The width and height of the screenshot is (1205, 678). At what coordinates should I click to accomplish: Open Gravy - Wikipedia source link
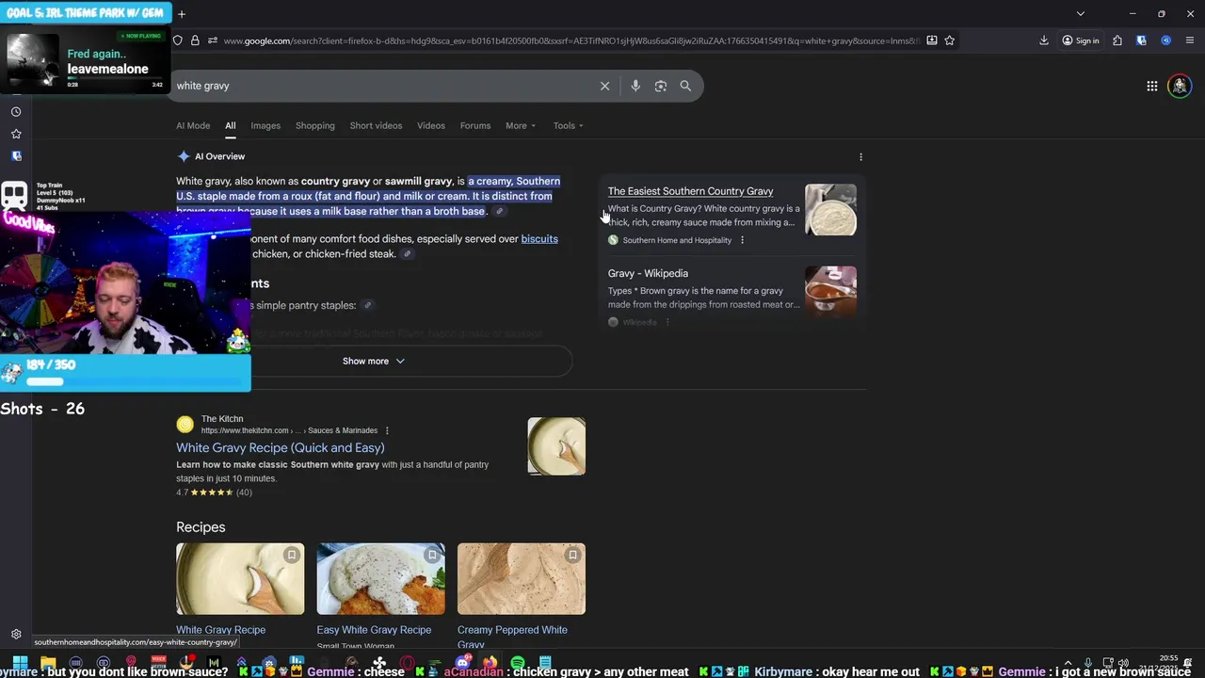pyautogui.click(x=648, y=273)
